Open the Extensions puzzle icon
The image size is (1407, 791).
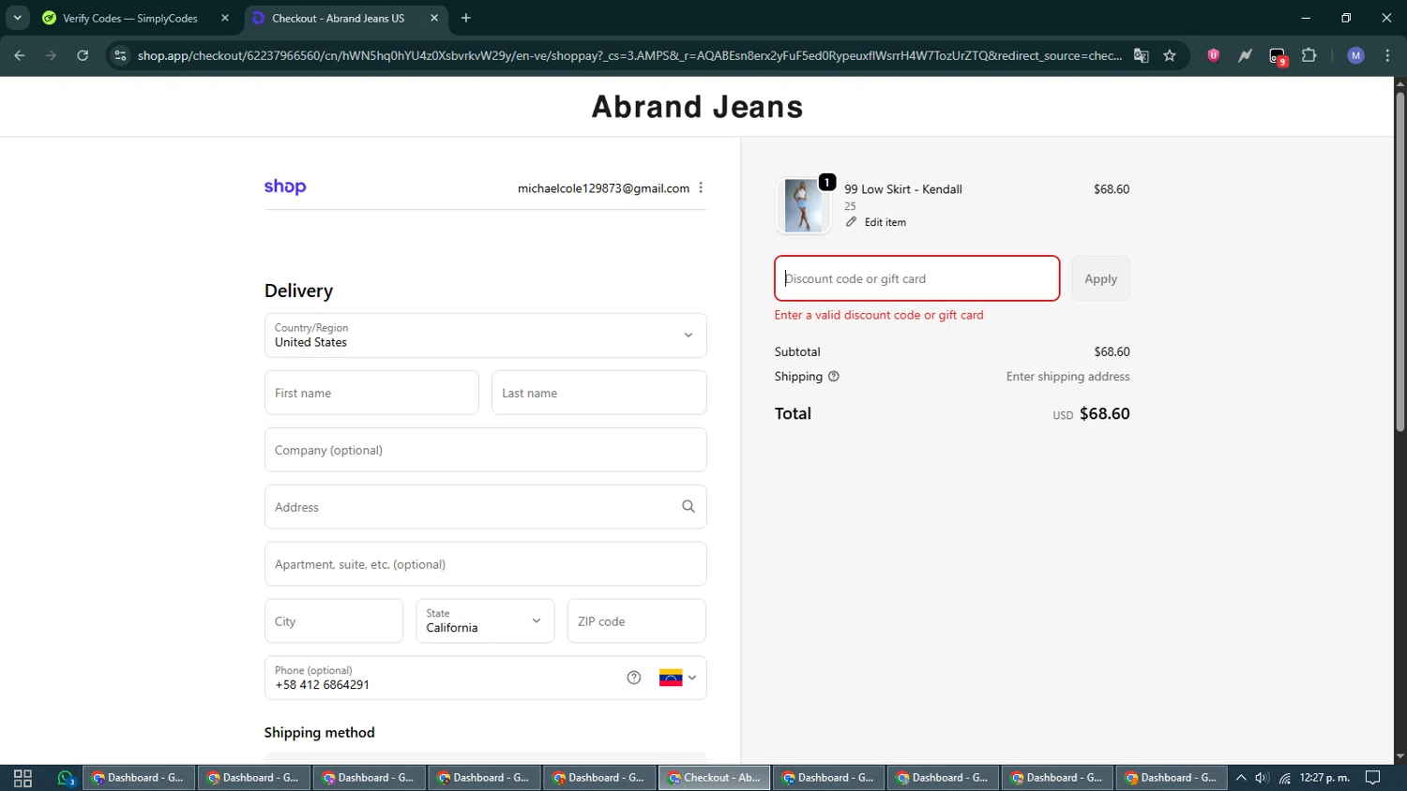1309,55
